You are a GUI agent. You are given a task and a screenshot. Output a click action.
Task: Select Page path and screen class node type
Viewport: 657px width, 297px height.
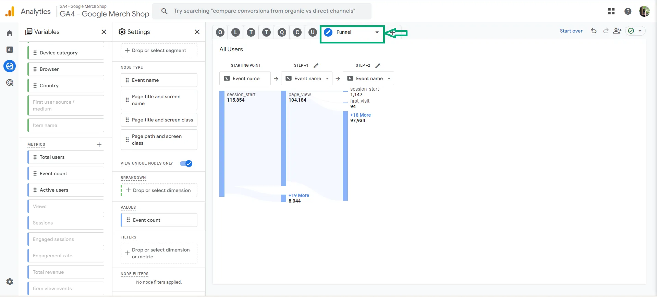(159, 140)
